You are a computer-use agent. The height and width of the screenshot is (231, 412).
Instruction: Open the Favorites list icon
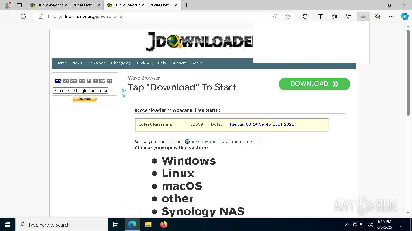(335, 16)
